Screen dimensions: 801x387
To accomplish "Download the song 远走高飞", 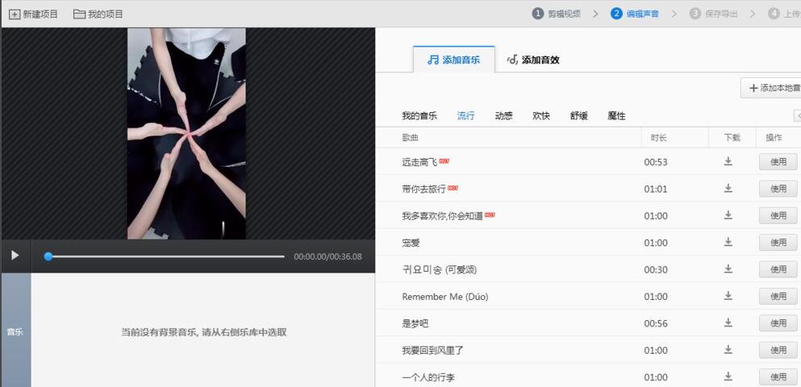I will tap(728, 161).
